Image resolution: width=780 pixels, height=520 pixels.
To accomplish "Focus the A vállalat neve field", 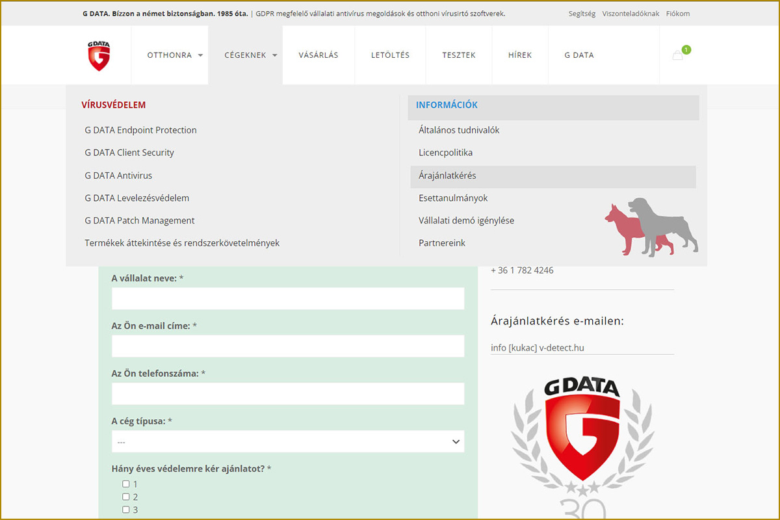I will [x=288, y=298].
